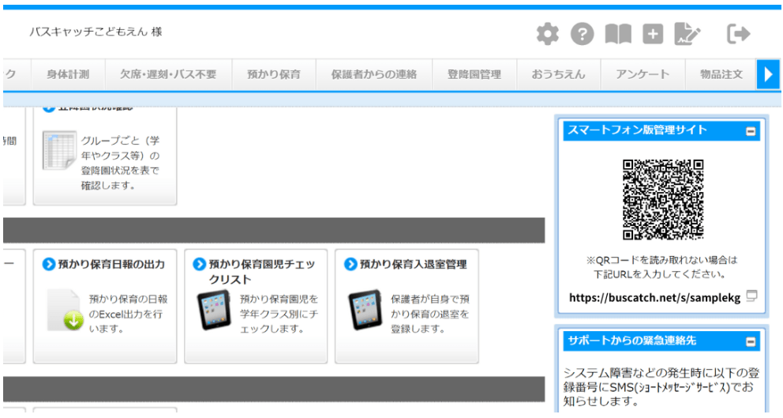Click the plus square icon in header
This screenshot has width=783, height=418.
point(652,34)
